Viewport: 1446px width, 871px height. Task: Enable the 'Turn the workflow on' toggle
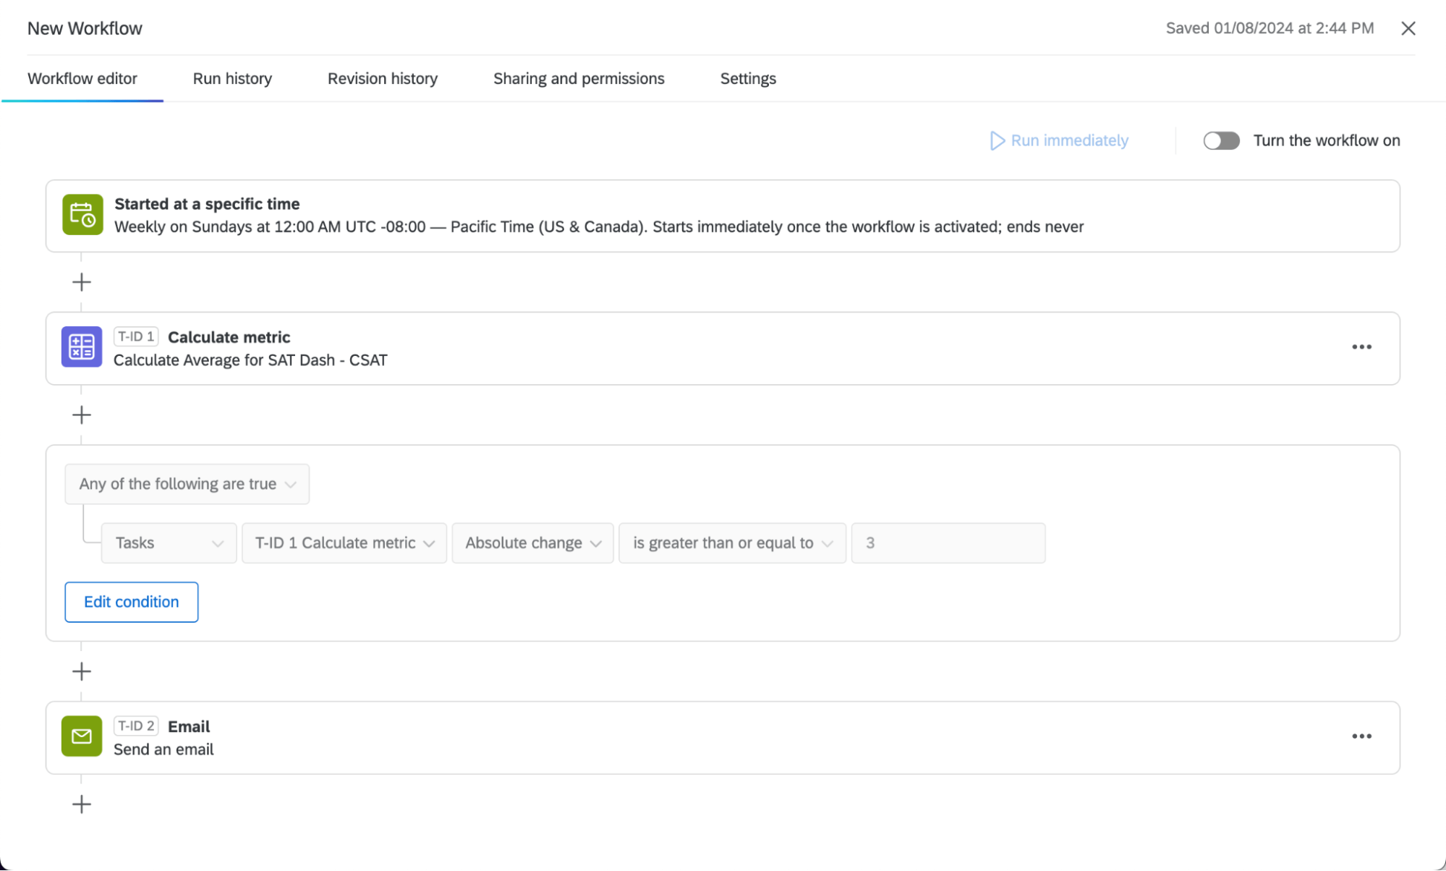pos(1222,140)
